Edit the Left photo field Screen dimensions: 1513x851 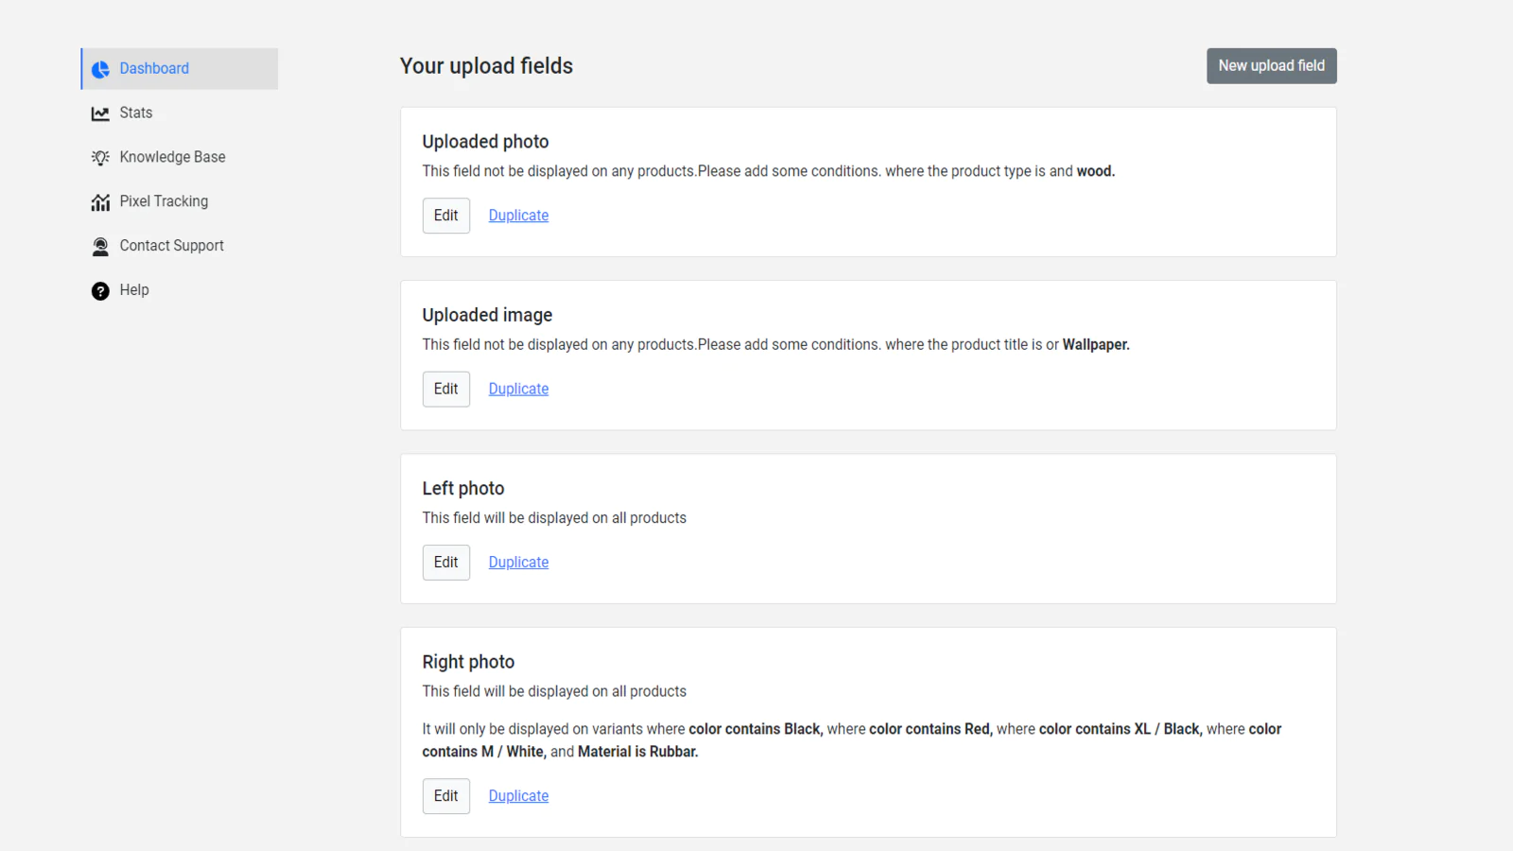click(445, 563)
